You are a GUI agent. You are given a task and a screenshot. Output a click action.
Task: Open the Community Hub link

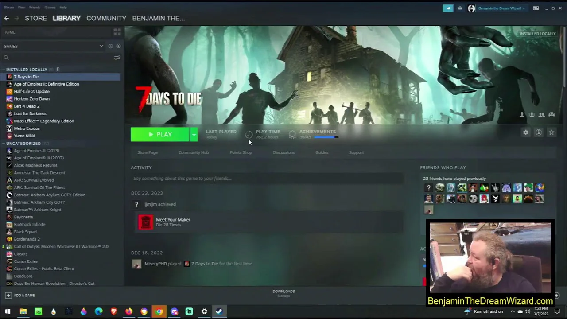pos(194,152)
